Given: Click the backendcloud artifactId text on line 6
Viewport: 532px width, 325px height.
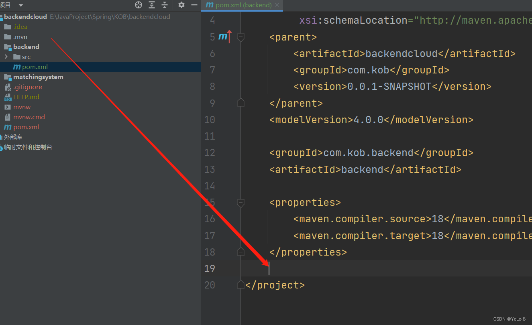Looking at the screenshot, I should coord(401,54).
